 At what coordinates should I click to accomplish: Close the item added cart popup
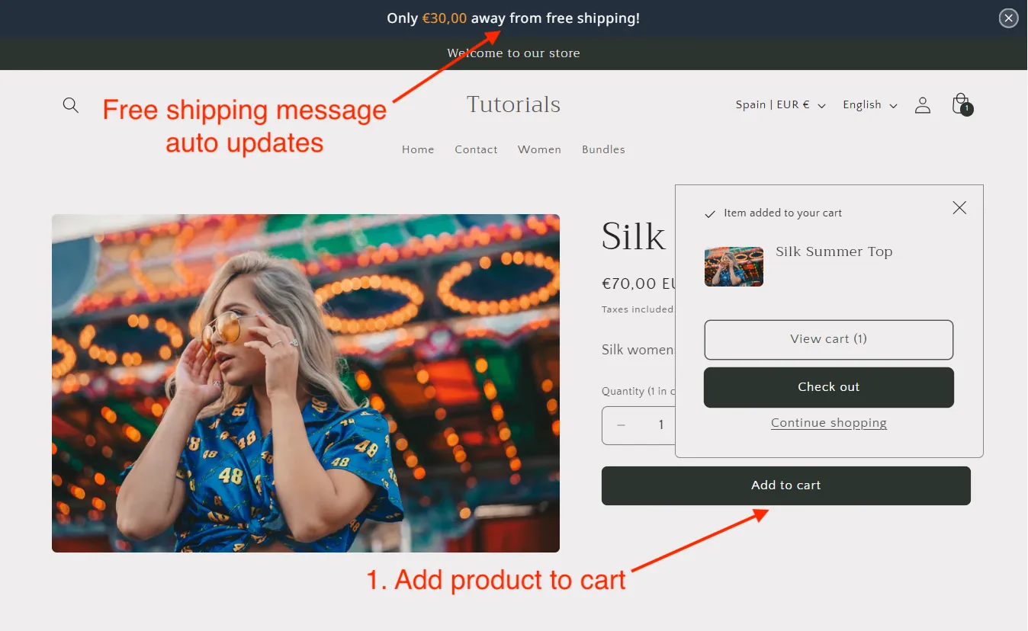tap(959, 207)
